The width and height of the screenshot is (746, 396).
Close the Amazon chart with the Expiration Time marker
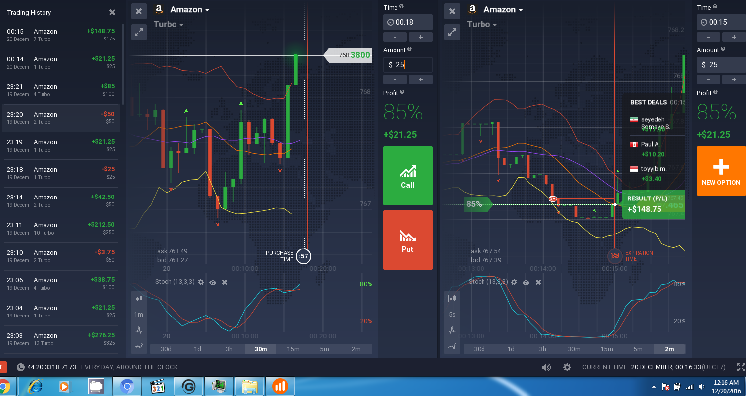pos(452,11)
